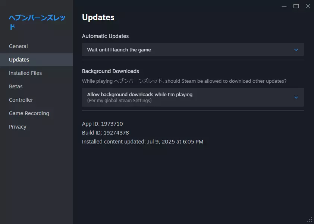Click the Build ID: 19274378 text

[105, 133]
